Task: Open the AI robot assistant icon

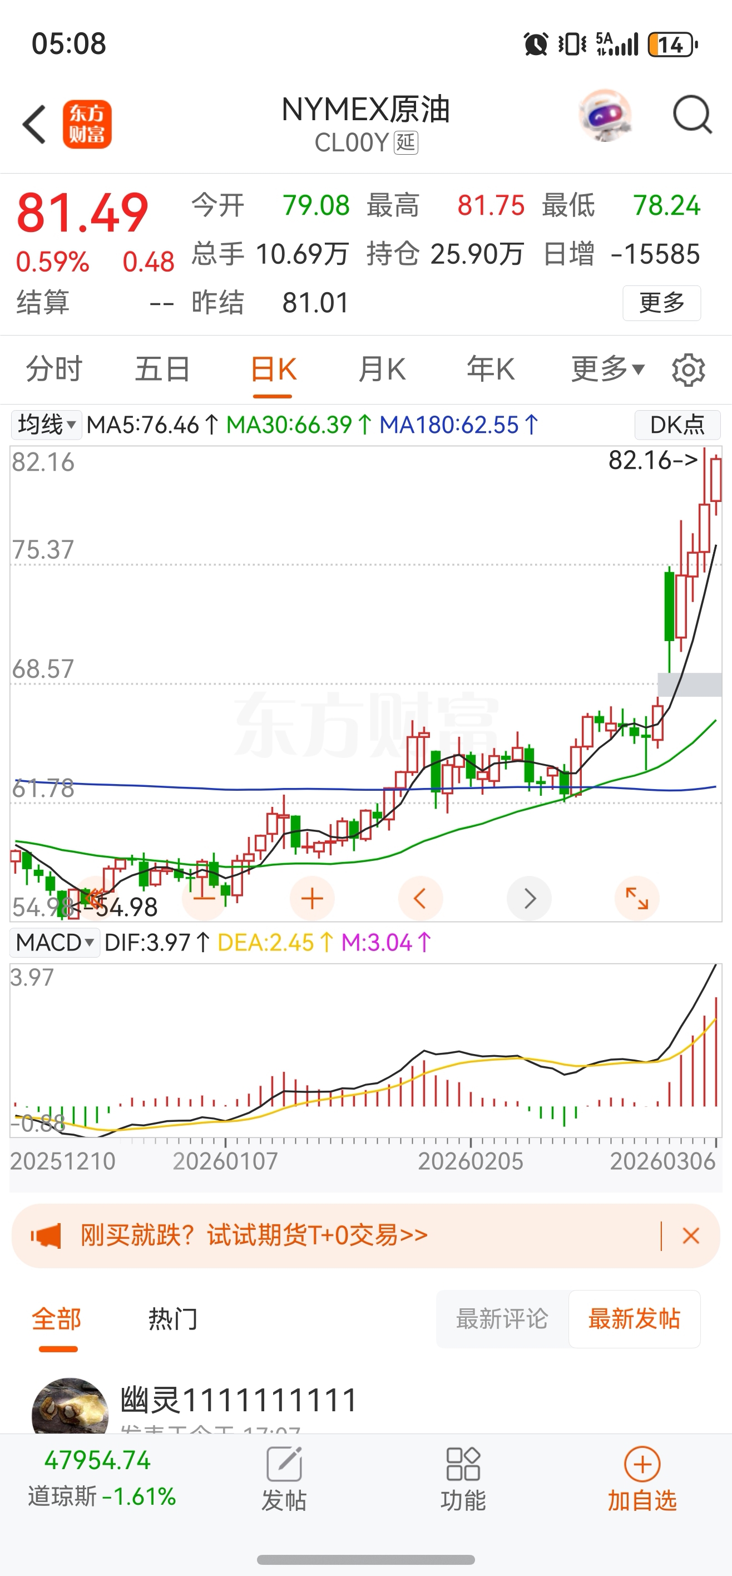Action: [x=604, y=115]
